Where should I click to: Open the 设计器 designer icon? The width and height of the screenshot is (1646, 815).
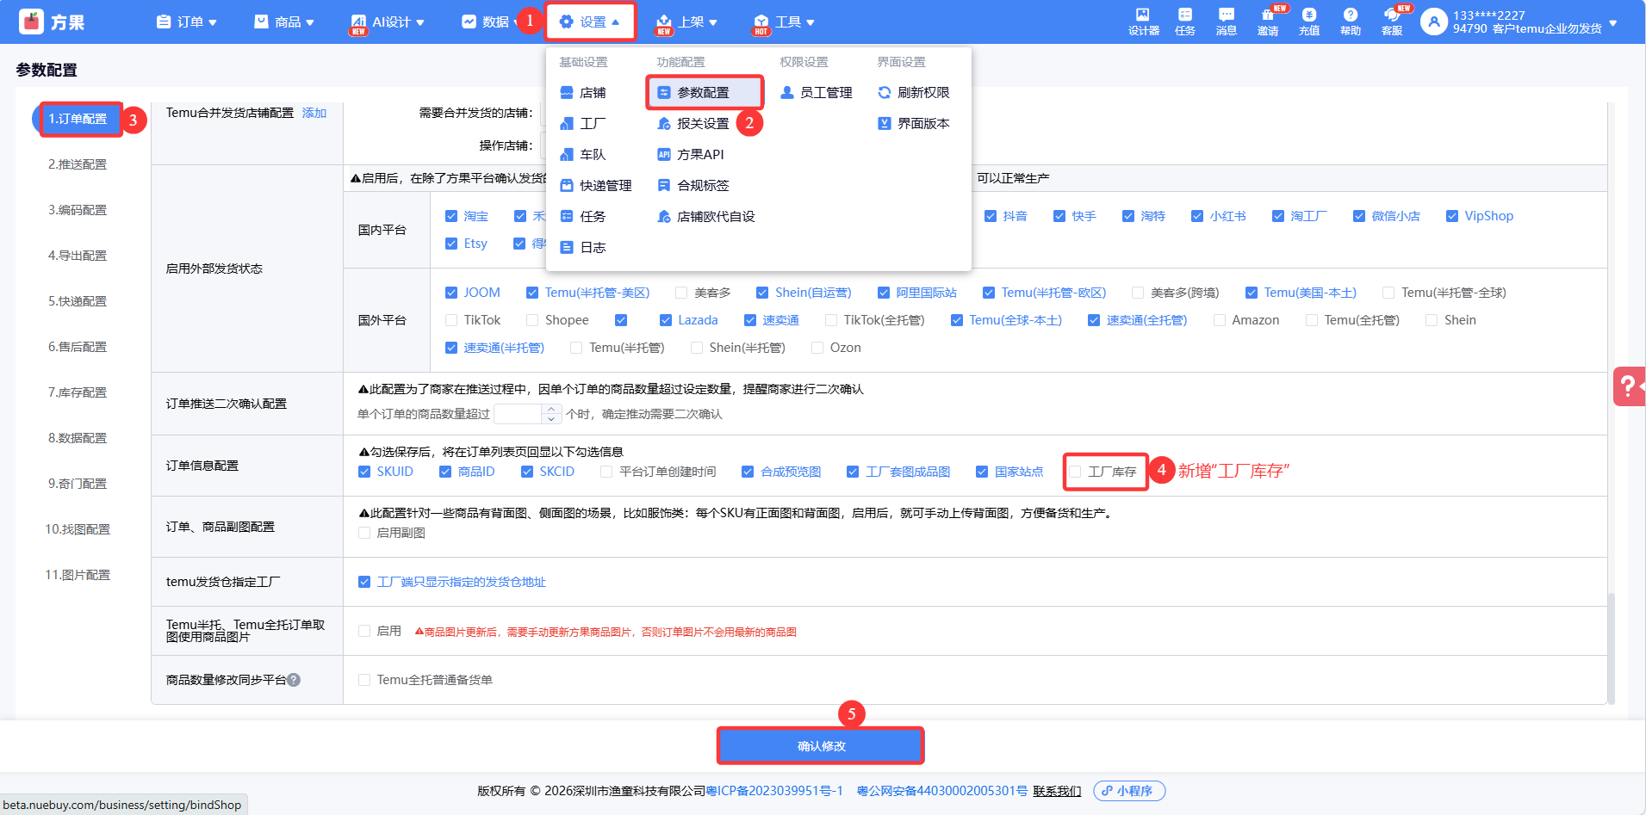click(x=1143, y=22)
